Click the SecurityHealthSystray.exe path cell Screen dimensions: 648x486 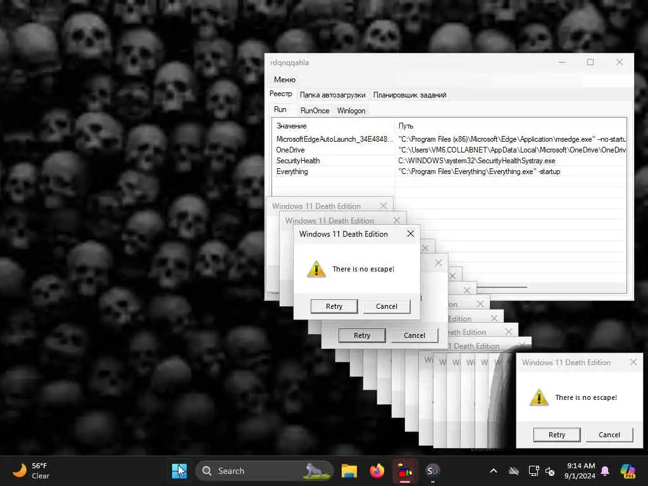coord(477,161)
